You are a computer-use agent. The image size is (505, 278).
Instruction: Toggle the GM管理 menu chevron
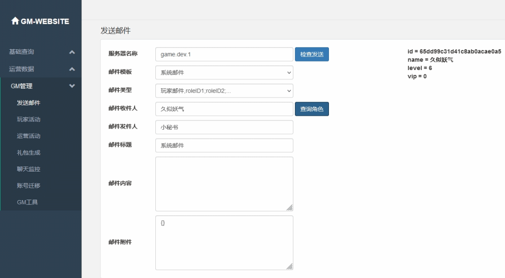point(72,86)
